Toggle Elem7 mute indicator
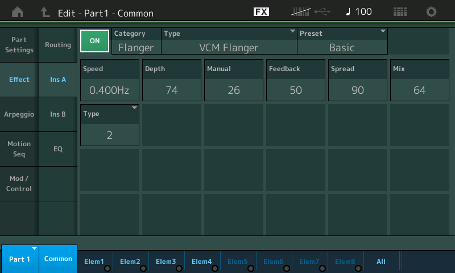 [x=322, y=268]
